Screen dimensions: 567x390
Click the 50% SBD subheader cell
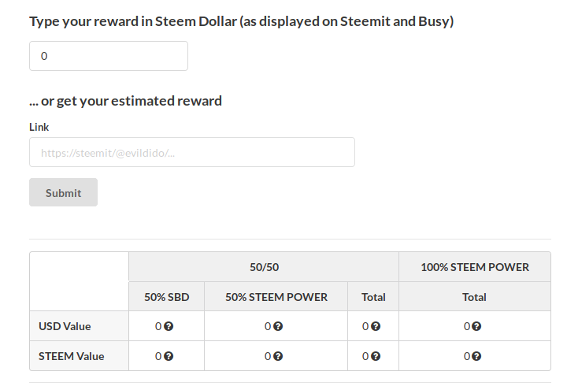(x=166, y=297)
